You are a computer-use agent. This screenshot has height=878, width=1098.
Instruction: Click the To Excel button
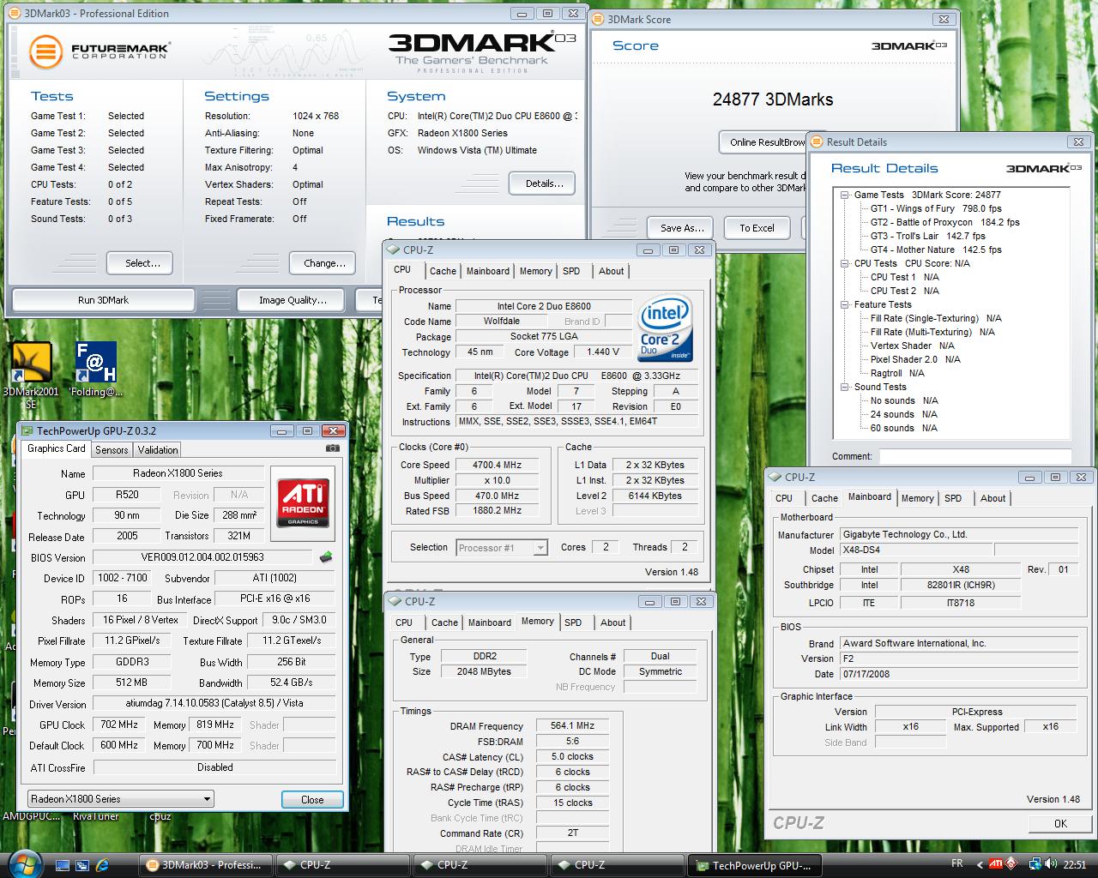(757, 228)
